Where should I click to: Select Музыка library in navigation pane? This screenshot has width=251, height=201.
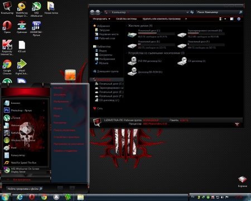[x=102, y=63]
